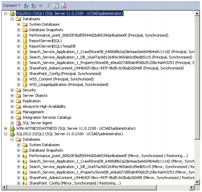Select SharePoint_Config Mirror, Synchronized / Restoring row

tap(75, 183)
